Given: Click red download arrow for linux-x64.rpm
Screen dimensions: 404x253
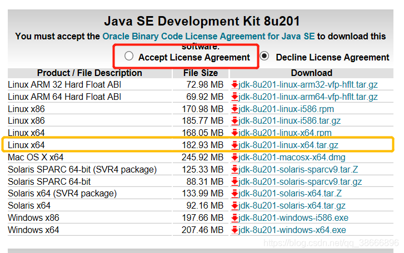Looking at the screenshot, I should point(235,133).
